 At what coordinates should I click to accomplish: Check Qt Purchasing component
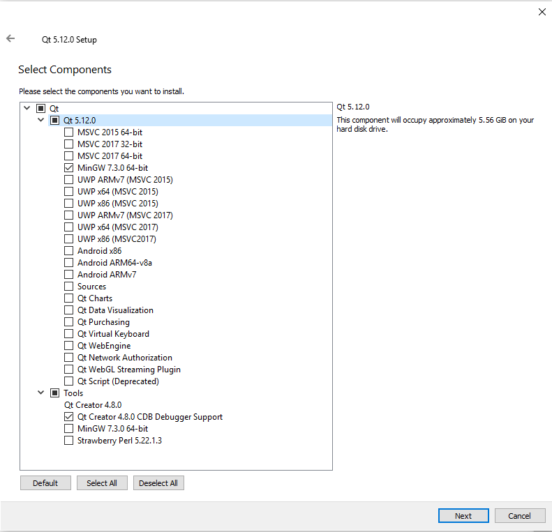tap(68, 322)
